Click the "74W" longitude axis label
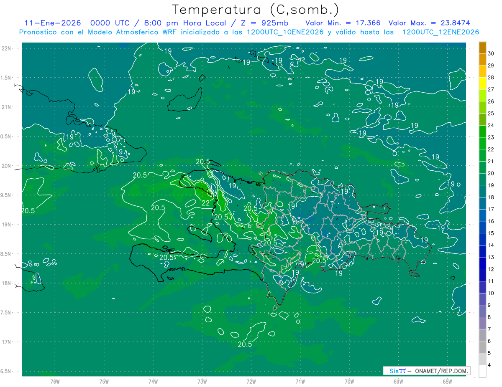The height and width of the screenshot is (387, 502). coord(153,382)
